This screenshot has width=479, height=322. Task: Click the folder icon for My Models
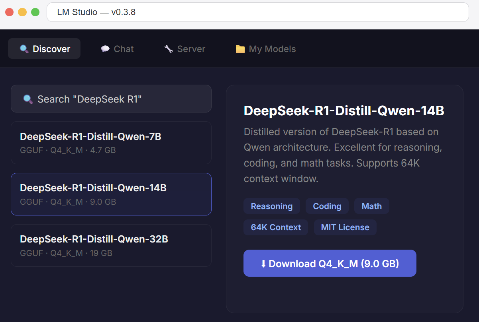point(240,49)
